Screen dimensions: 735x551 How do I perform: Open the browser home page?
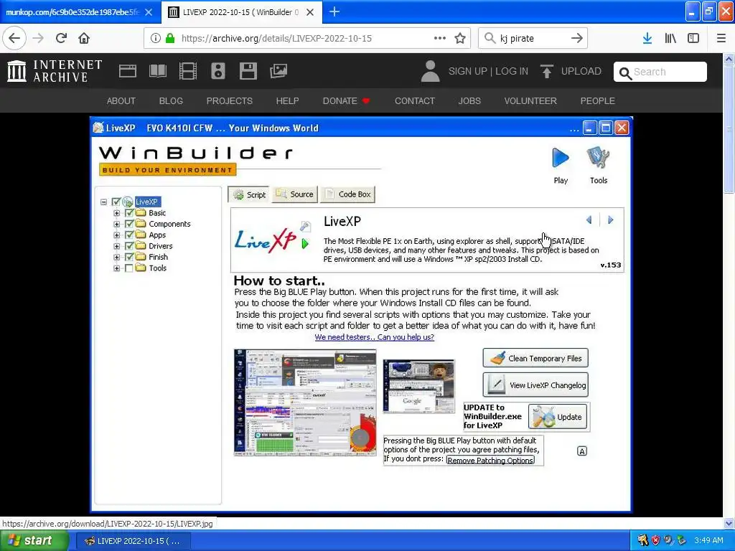pos(84,38)
